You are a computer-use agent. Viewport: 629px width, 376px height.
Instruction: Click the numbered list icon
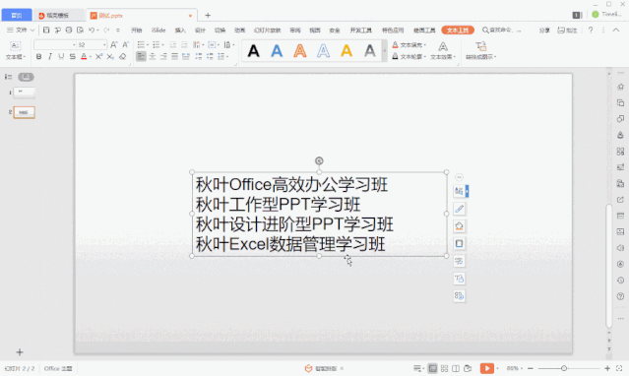coord(157,45)
